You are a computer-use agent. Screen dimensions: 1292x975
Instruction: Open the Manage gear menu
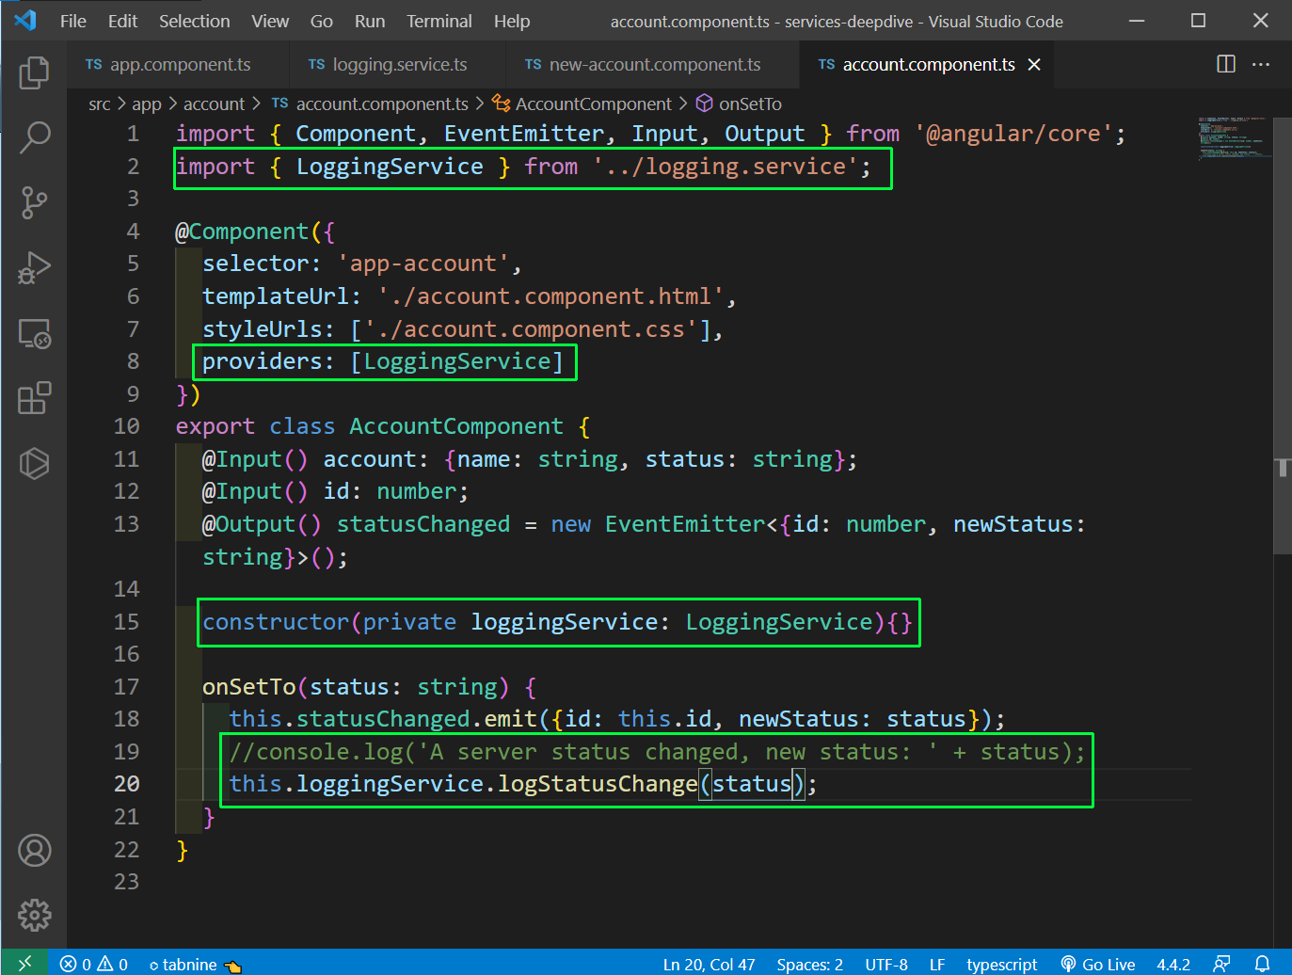pyautogui.click(x=35, y=915)
